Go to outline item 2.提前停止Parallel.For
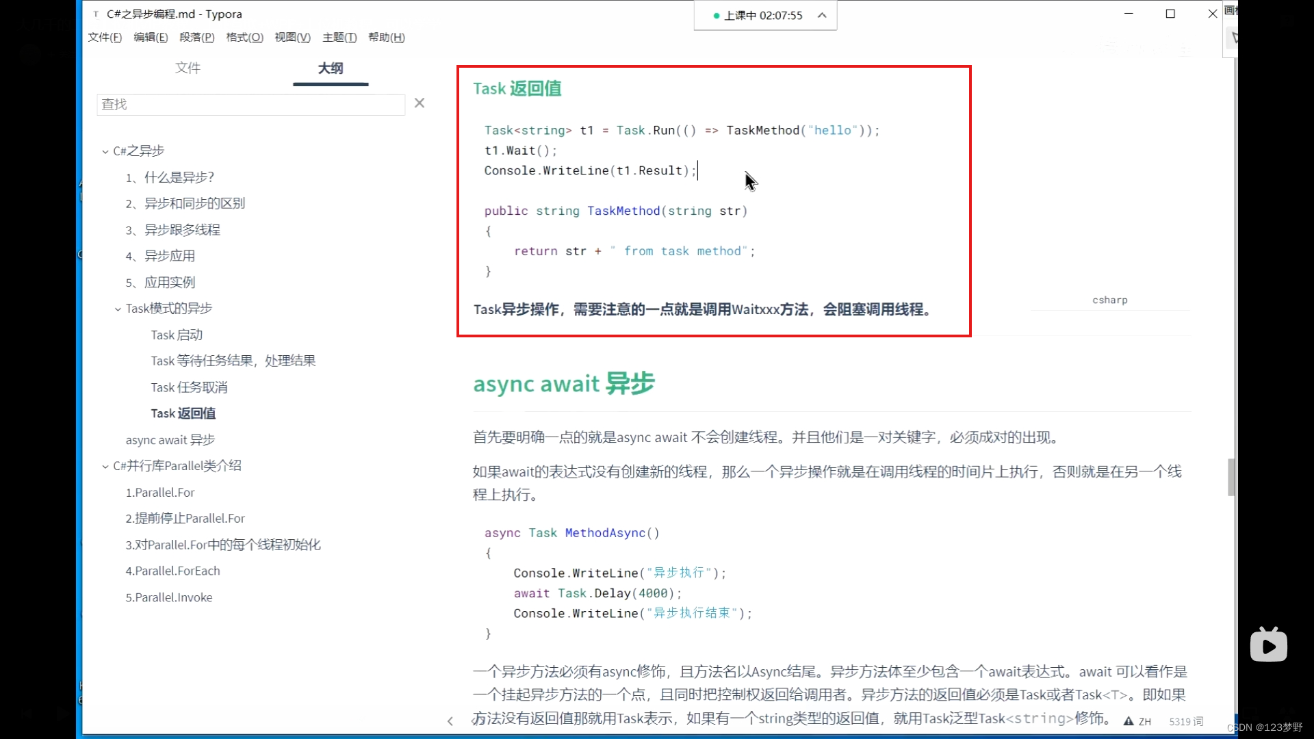This screenshot has width=1314, height=739. pos(185,518)
